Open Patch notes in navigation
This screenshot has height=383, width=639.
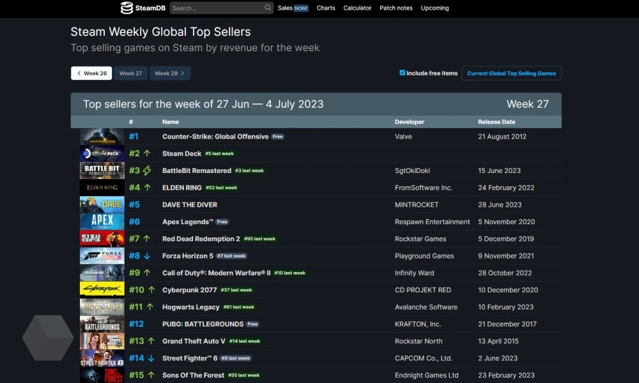click(x=396, y=8)
